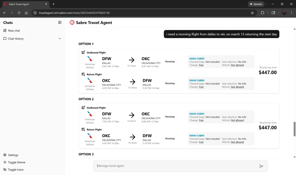Click Option 2 Outbound Flight plane icon
This screenshot has width=296, height=175.
click(83, 107)
